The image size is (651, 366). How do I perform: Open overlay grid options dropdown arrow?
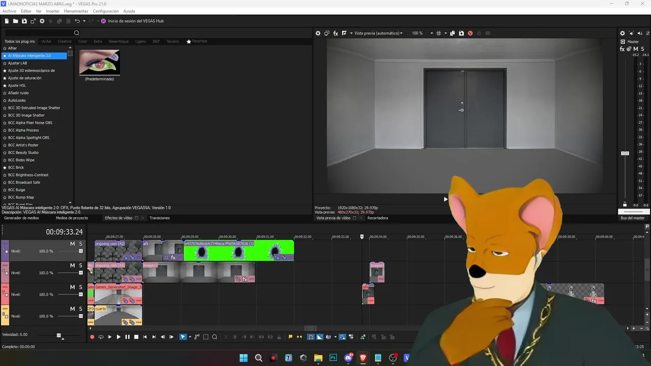(x=446, y=33)
